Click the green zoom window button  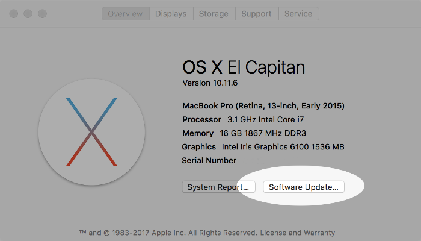click(42, 13)
